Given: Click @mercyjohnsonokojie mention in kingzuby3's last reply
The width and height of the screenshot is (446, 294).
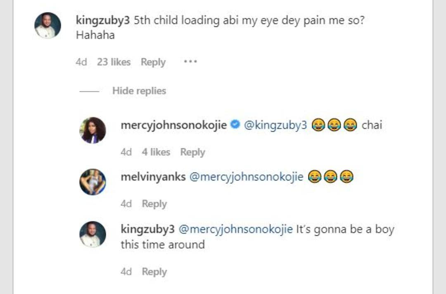Looking at the screenshot, I should 235,229.
